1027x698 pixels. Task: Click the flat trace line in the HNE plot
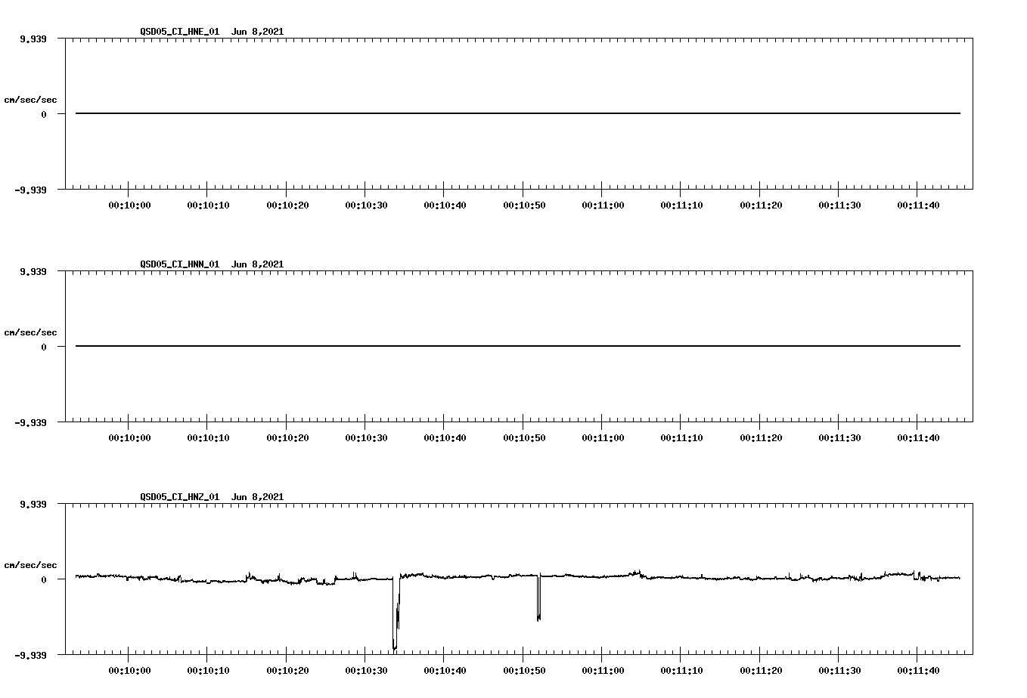(x=518, y=113)
